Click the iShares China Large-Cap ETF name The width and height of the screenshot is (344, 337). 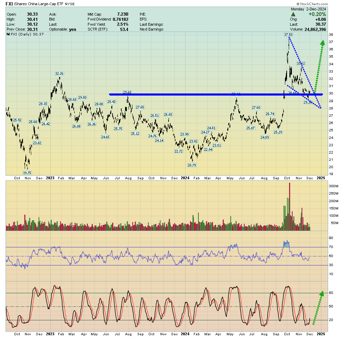pos(39,4)
